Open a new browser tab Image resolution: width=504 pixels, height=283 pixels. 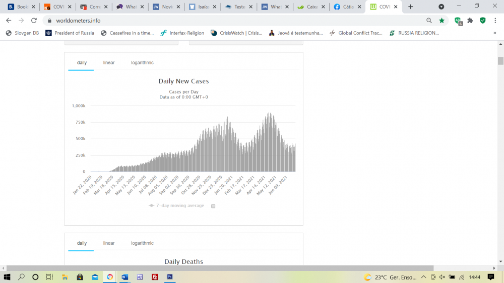point(411,7)
